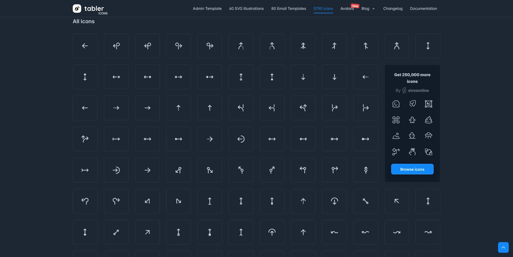Go to 60 SVG Illustrations
The width and height of the screenshot is (513, 257).
click(x=246, y=9)
